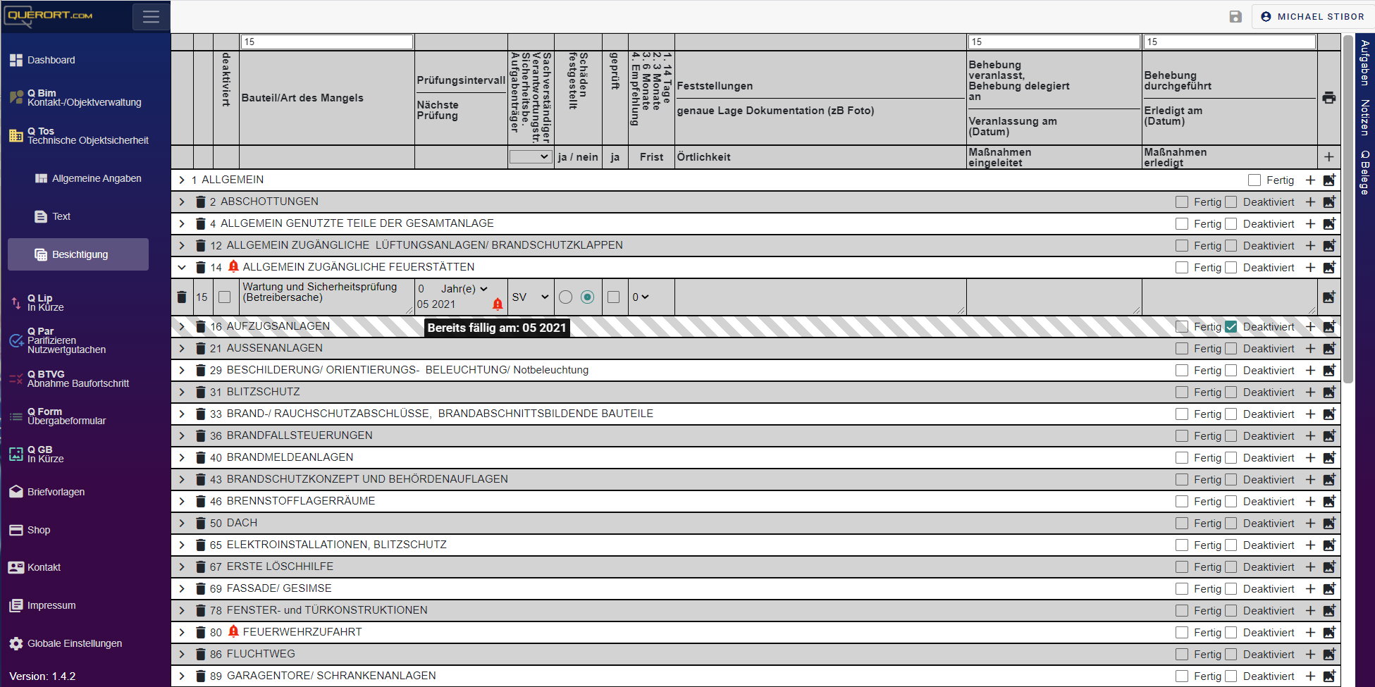Open Dashboard from the sidebar
1375x687 pixels.
pos(51,60)
